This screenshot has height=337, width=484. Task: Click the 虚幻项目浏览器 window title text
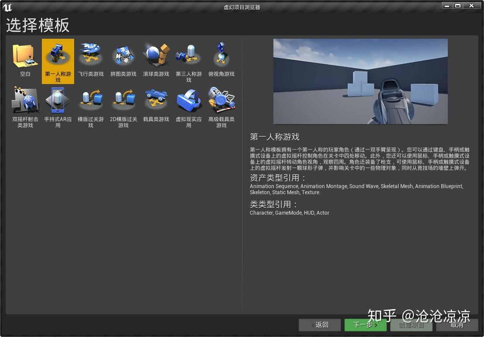pyautogui.click(x=242, y=7)
